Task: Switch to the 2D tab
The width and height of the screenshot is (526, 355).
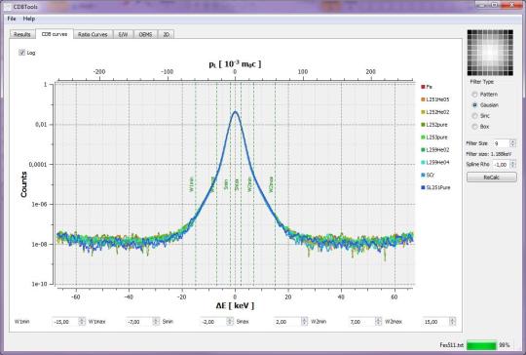Action: point(166,34)
